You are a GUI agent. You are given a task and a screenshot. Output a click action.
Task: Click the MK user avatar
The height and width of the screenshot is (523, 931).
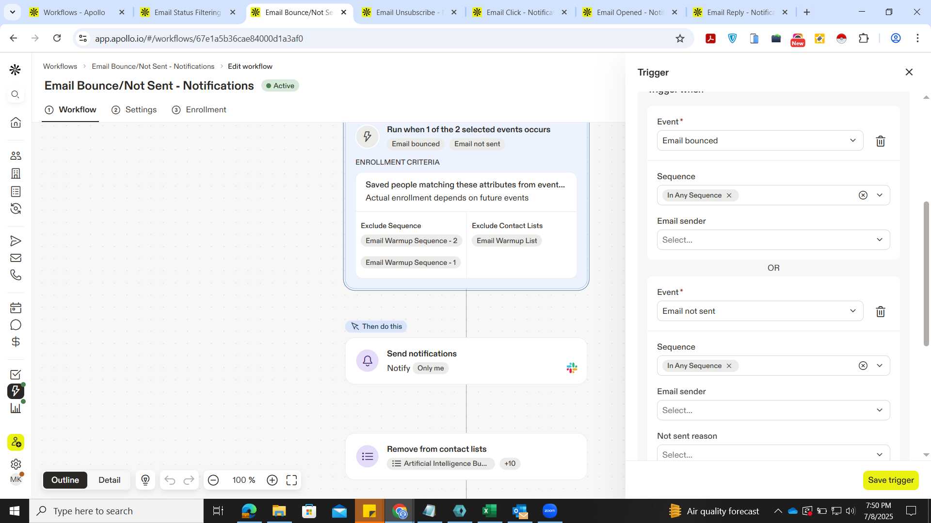point(16,479)
